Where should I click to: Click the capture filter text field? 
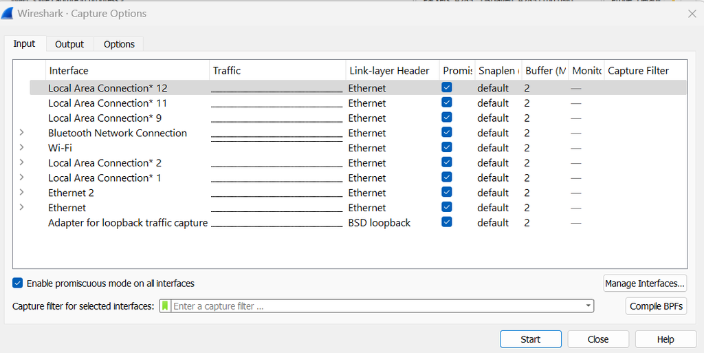point(377,306)
